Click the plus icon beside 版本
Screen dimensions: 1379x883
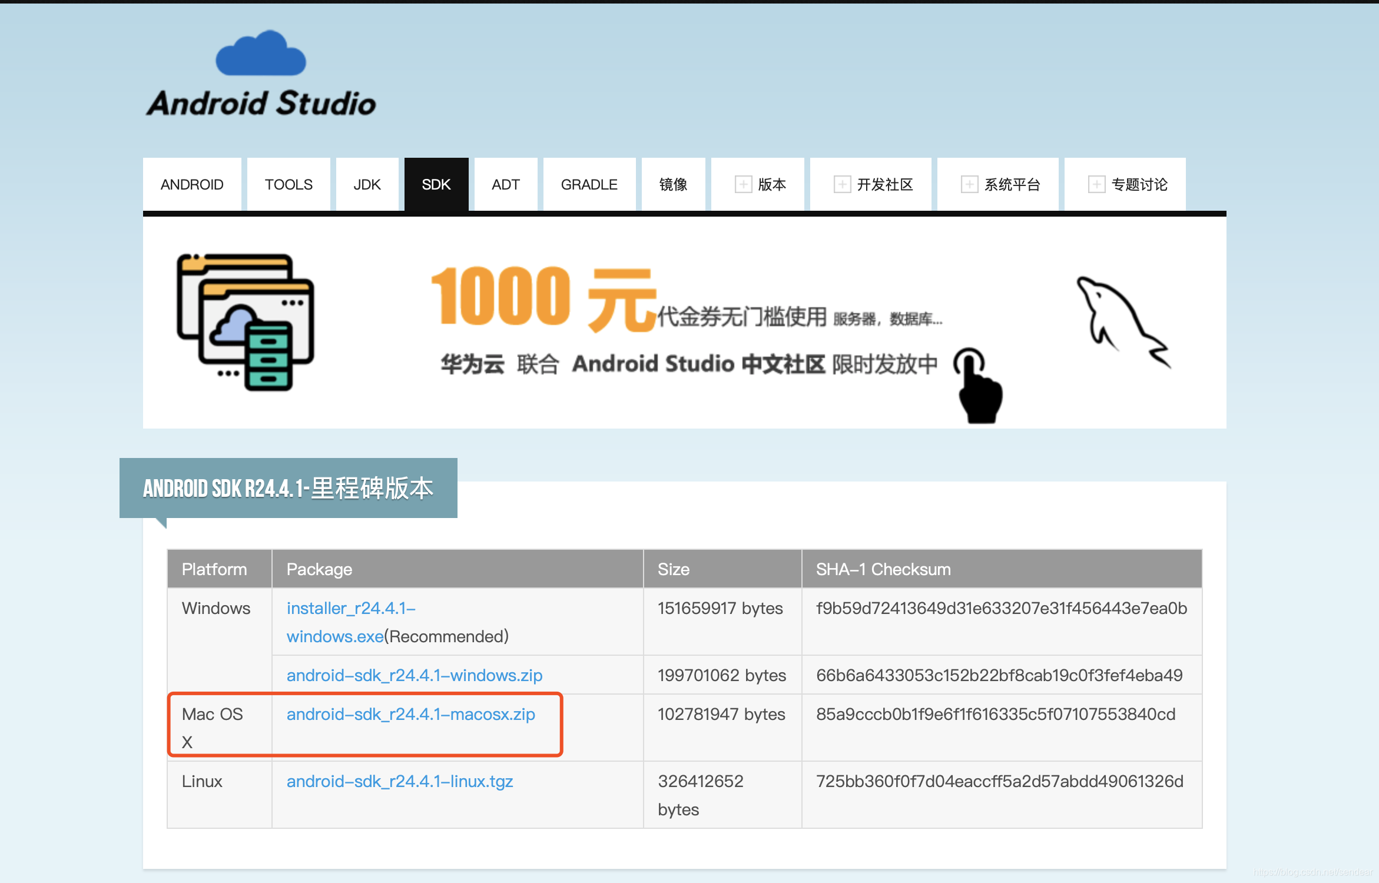(743, 184)
